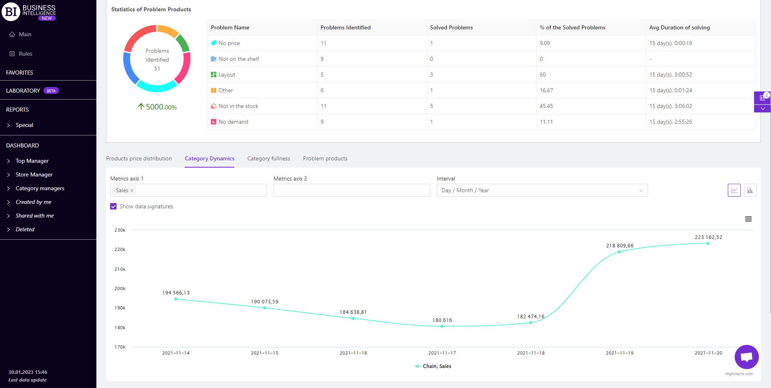This screenshot has width=771, height=388.
Task: Open the Highcharts.com link
Action: click(x=739, y=374)
